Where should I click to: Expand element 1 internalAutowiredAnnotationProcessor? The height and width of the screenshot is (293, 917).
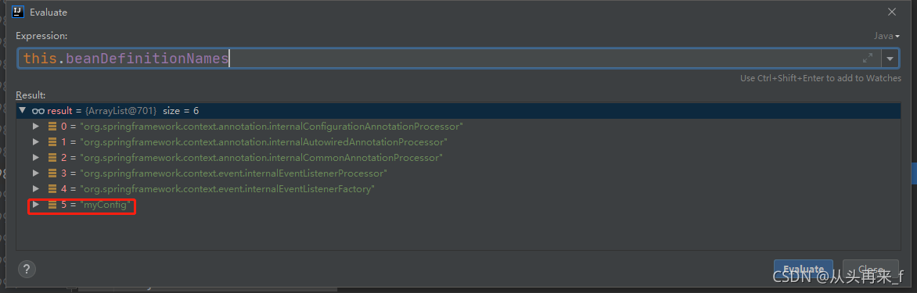[x=36, y=142]
